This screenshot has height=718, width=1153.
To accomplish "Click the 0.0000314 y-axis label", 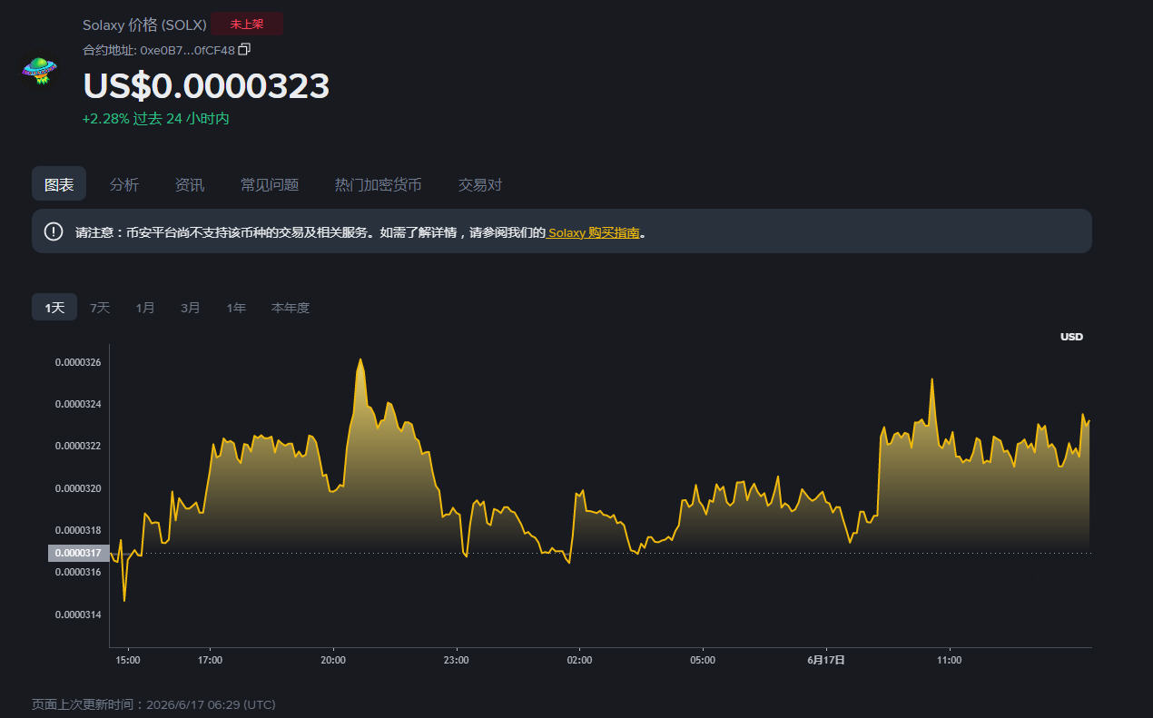I will (x=78, y=615).
